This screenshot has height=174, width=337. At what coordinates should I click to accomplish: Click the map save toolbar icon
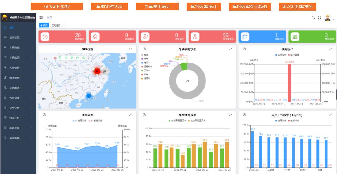(x=72, y=58)
